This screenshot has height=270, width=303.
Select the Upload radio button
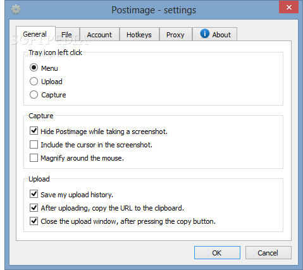(34, 81)
